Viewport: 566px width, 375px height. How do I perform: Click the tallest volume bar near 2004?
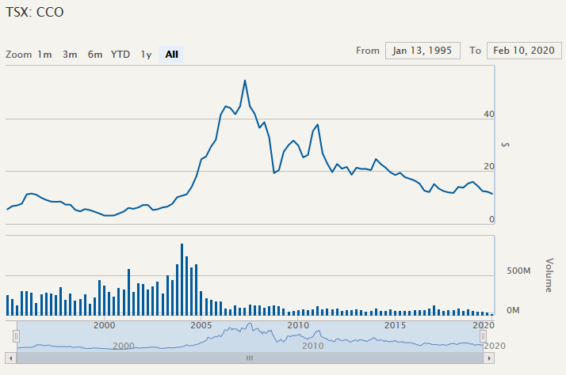point(182,245)
